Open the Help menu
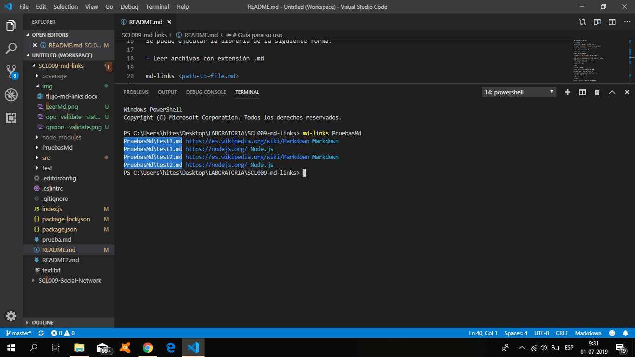This screenshot has height=357, width=635. (x=183, y=7)
